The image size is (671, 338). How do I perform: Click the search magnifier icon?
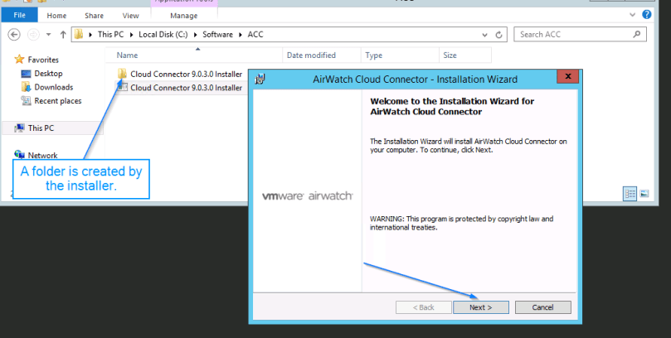coord(637,35)
